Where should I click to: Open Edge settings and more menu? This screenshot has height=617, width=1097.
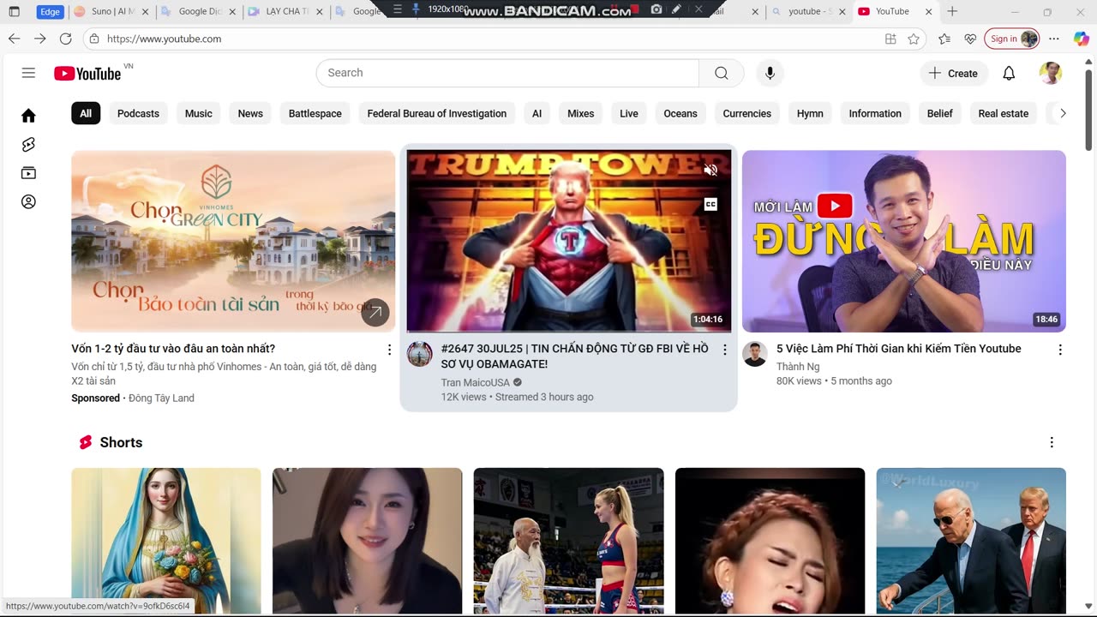click(1054, 39)
